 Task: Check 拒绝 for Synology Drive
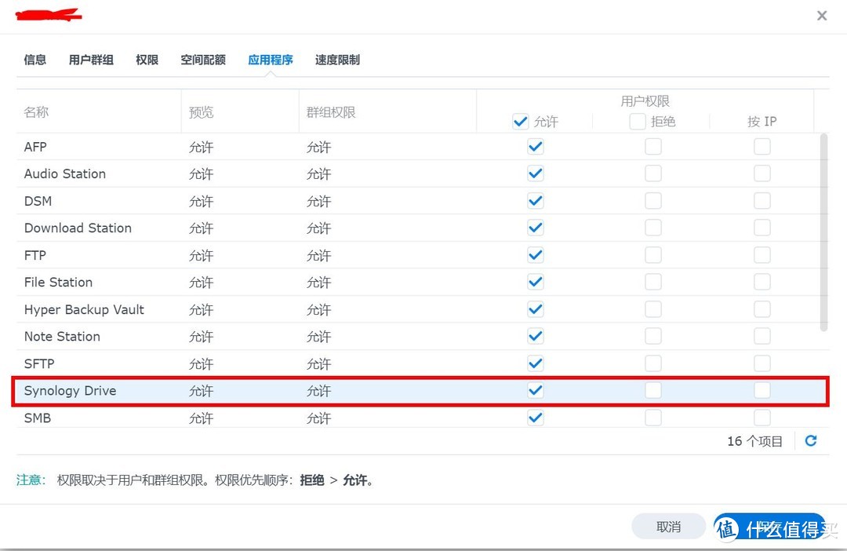[653, 390]
